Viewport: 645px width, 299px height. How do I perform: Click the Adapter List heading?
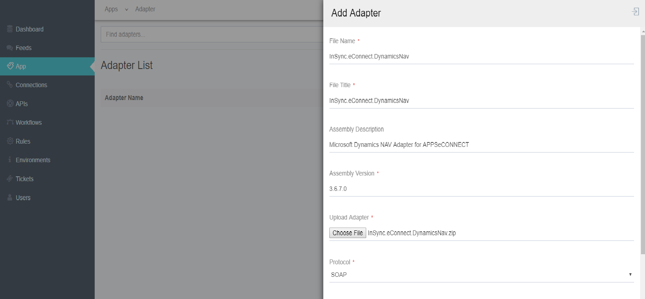(127, 65)
